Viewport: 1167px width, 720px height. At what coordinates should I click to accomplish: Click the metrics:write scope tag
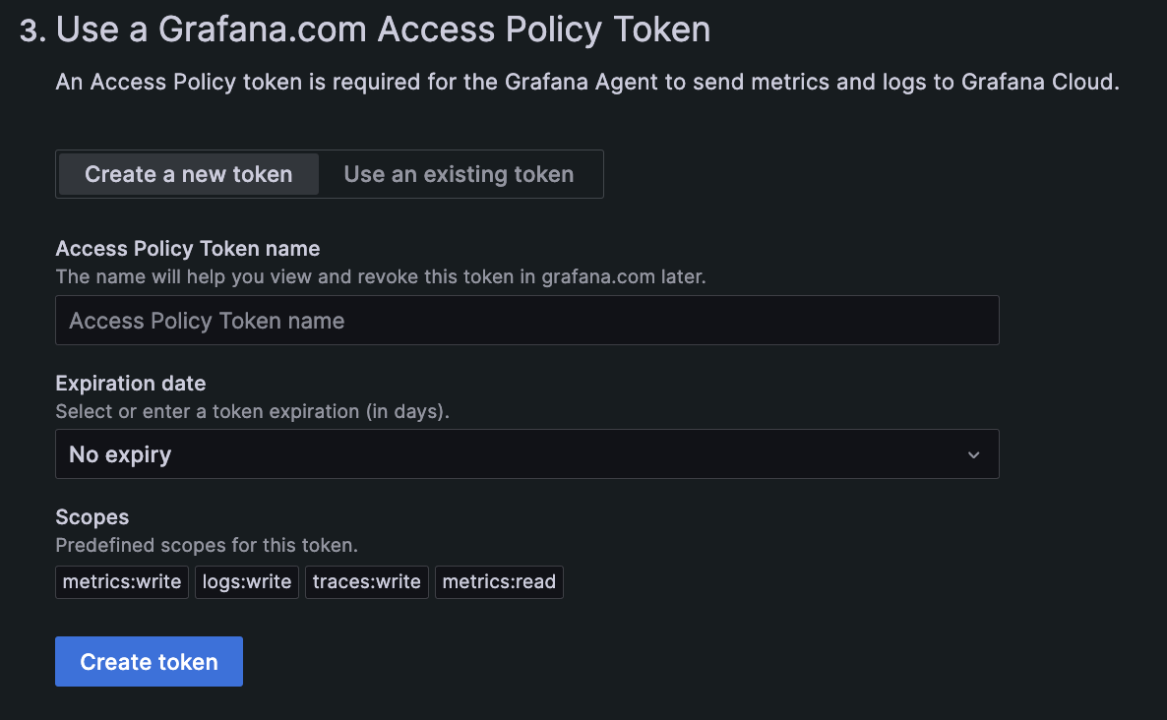122,581
